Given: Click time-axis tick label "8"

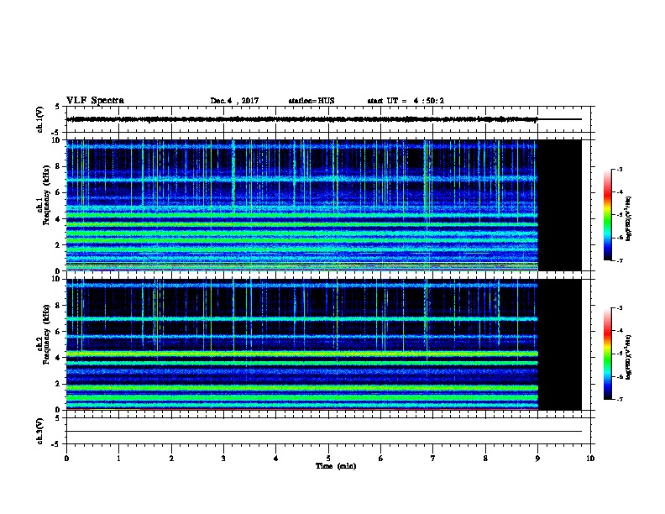Looking at the screenshot, I should coord(485,459).
